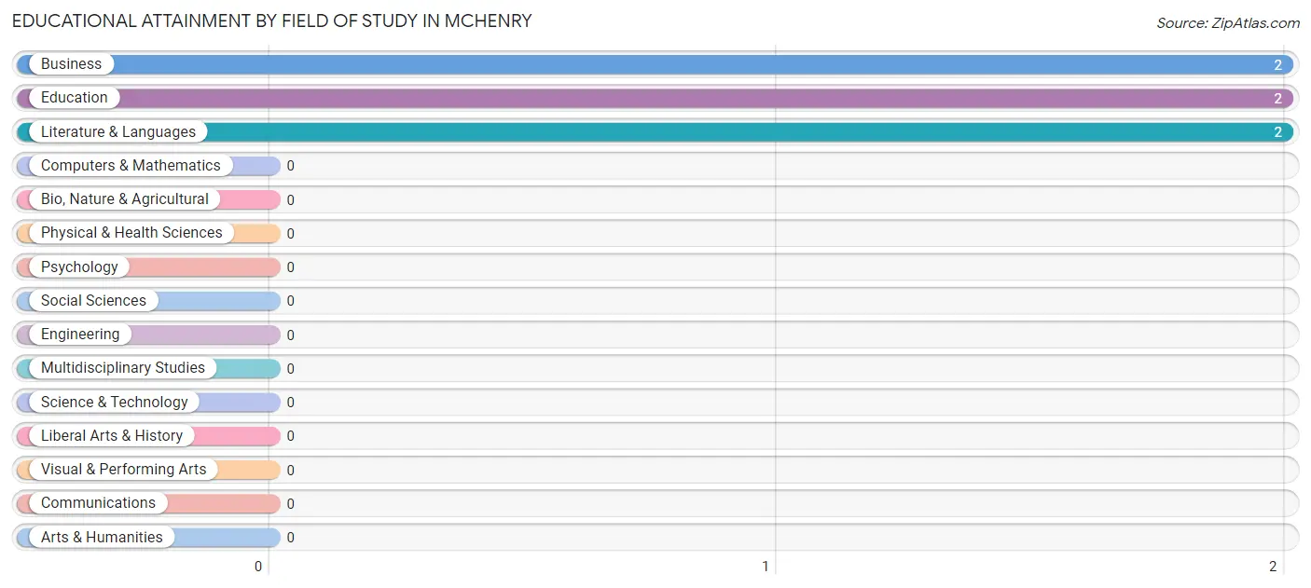Select the Bio, Nature & Agricultural label
1311x588 pixels.
point(125,199)
